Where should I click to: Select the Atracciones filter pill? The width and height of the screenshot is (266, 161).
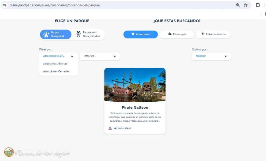[x=141, y=34]
